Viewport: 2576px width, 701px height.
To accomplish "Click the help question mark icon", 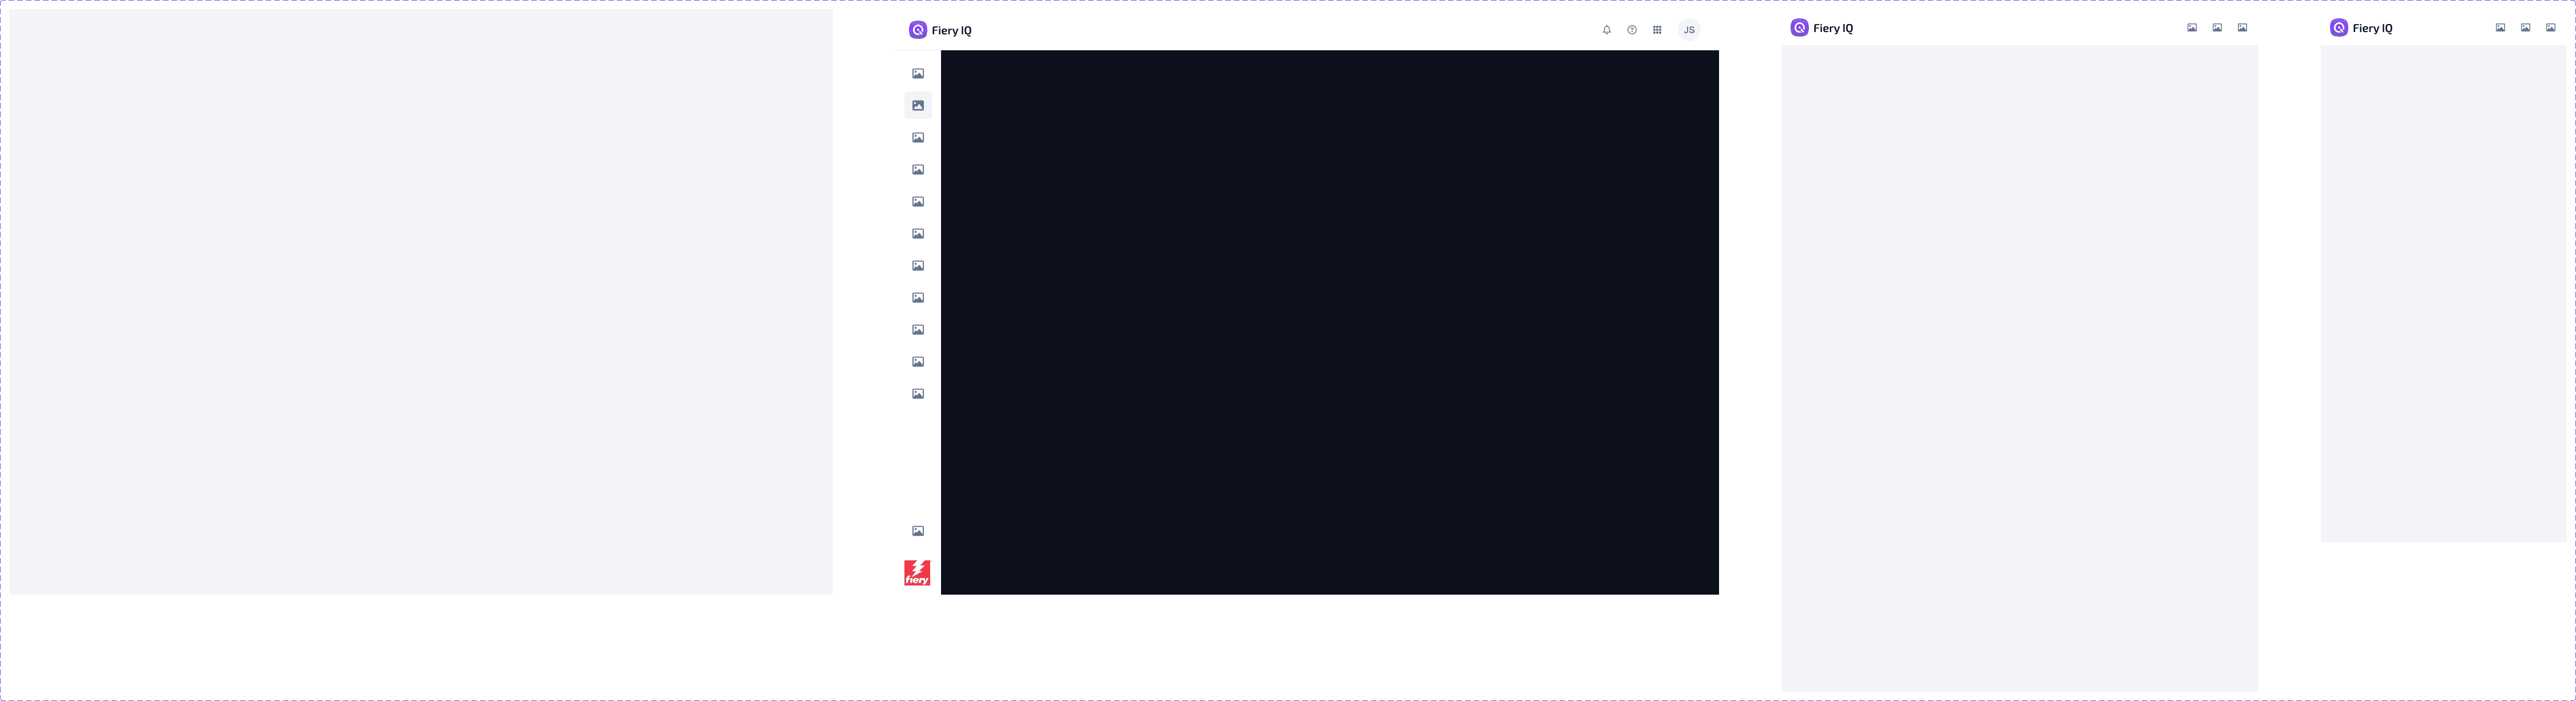I will [1631, 30].
